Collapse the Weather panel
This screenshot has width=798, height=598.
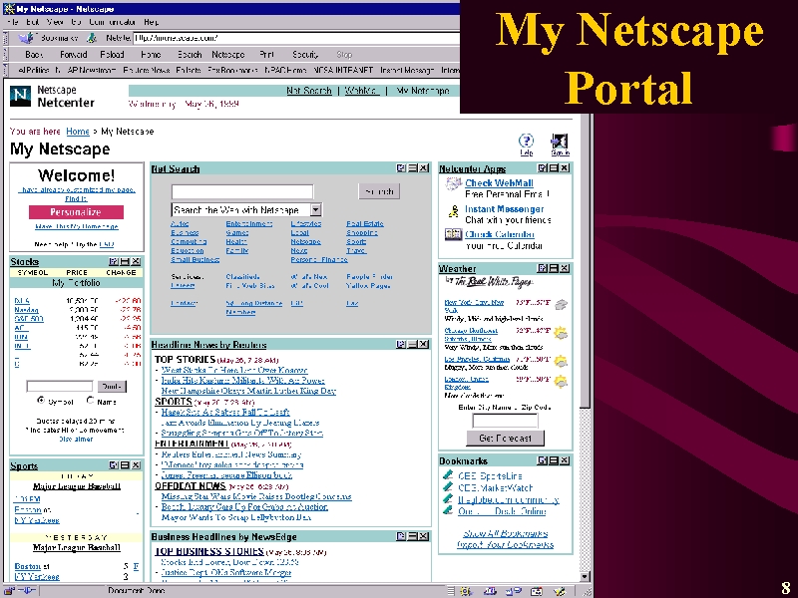pyautogui.click(x=554, y=268)
